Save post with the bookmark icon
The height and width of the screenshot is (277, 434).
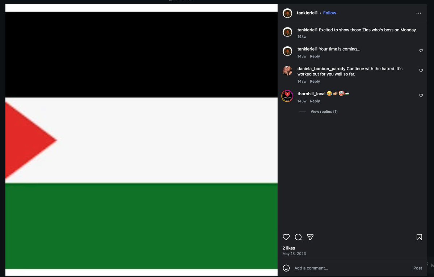419,237
